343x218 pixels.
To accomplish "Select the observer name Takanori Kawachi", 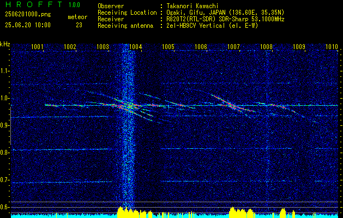I will 192,6.
